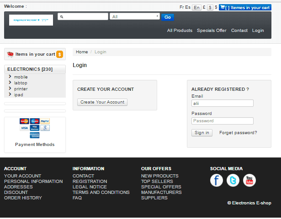Image resolution: width=281 pixels, height=219 pixels.
Task: Click the red cart icon in sidebar
Action: click(x=11, y=54)
